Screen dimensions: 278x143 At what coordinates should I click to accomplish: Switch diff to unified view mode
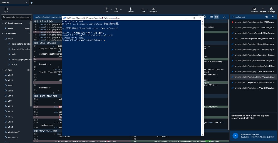point(212,17)
